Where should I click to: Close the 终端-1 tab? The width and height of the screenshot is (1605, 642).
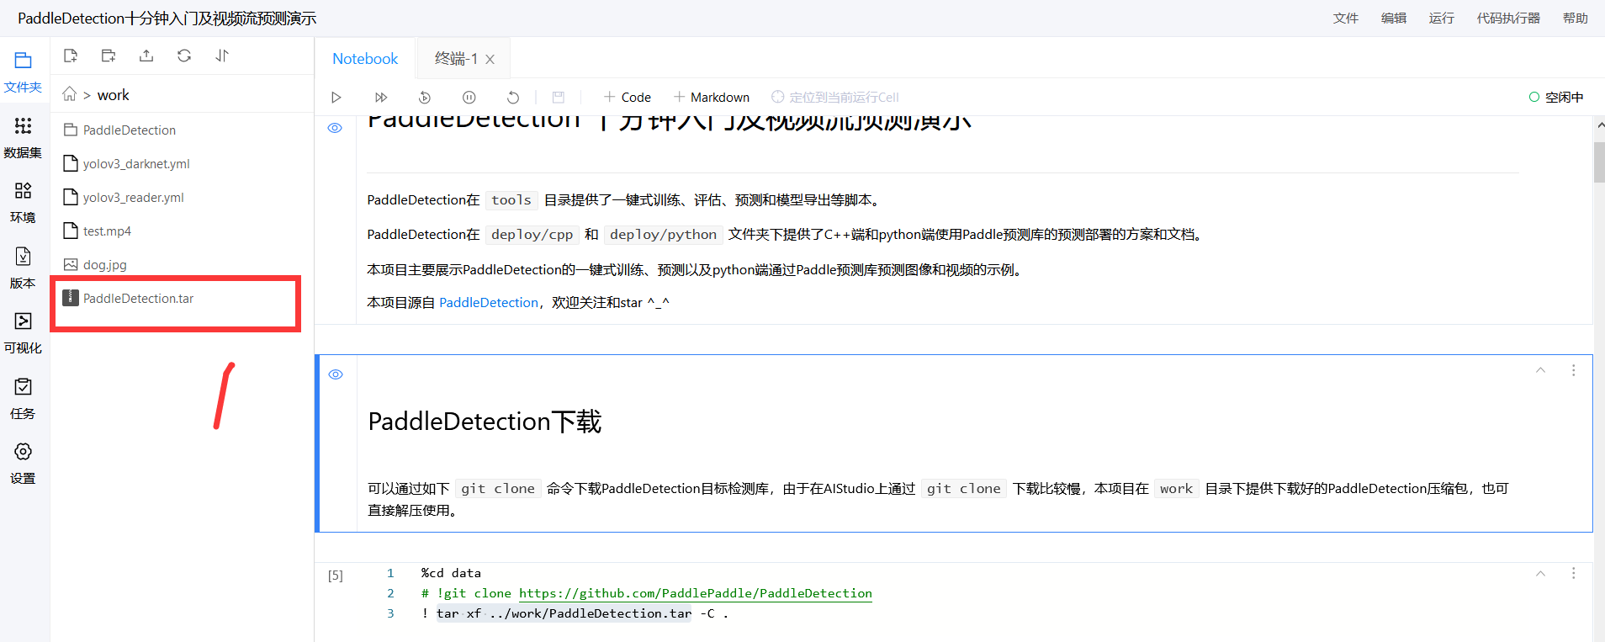tap(490, 59)
